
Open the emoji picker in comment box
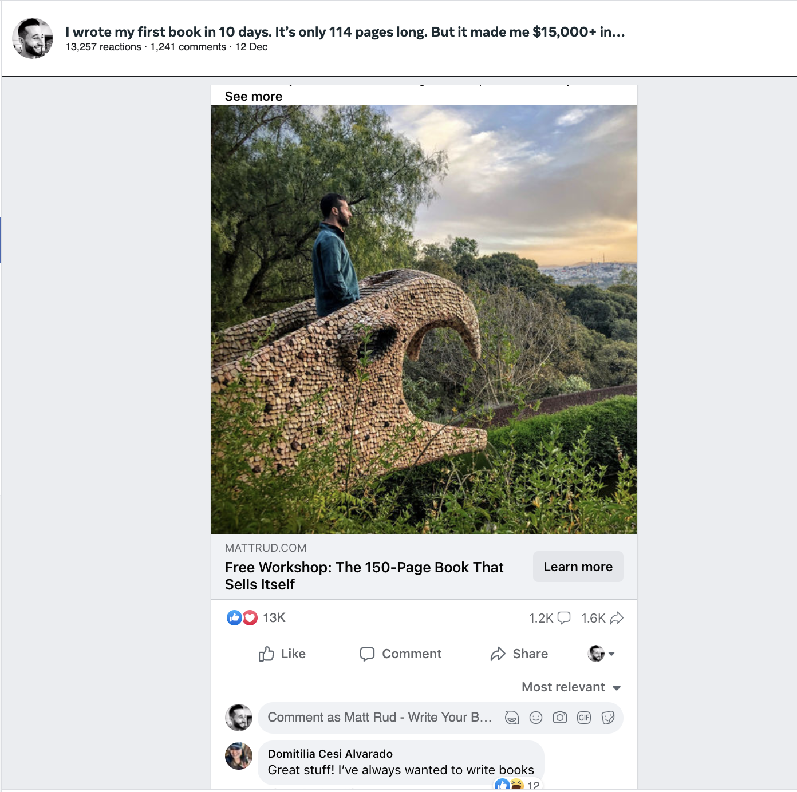pos(536,718)
